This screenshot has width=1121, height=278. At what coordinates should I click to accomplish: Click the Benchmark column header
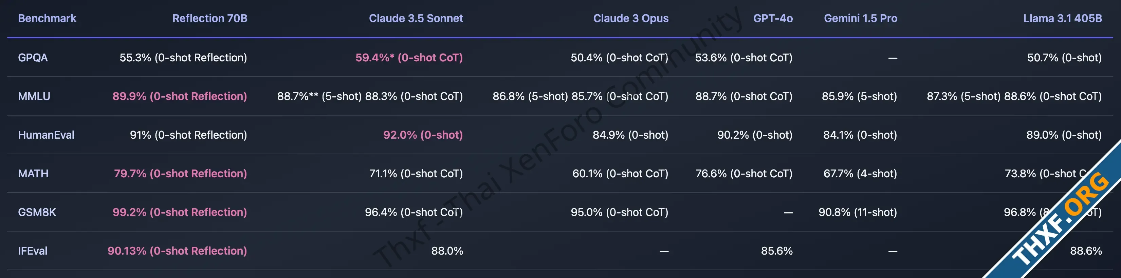click(x=47, y=18)
